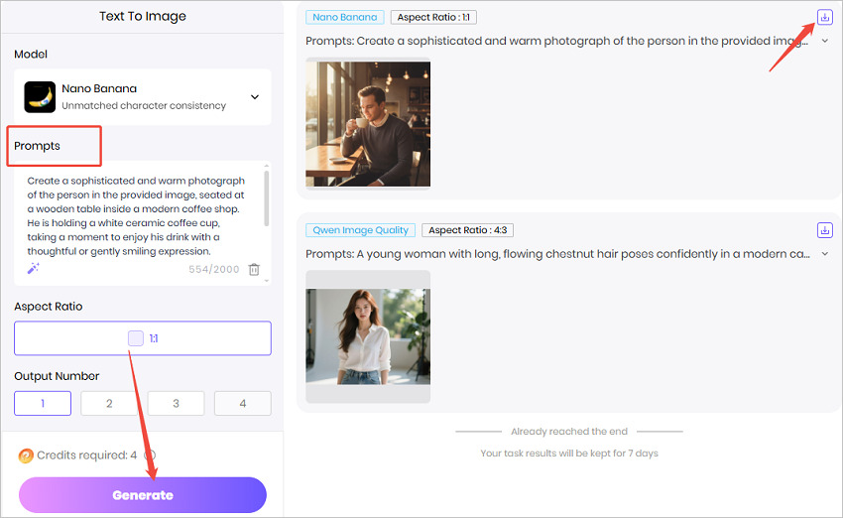Select the 1:1 aspect ratio option
The width and height of the screenshot is (843, 518).
tap(143, 338)
